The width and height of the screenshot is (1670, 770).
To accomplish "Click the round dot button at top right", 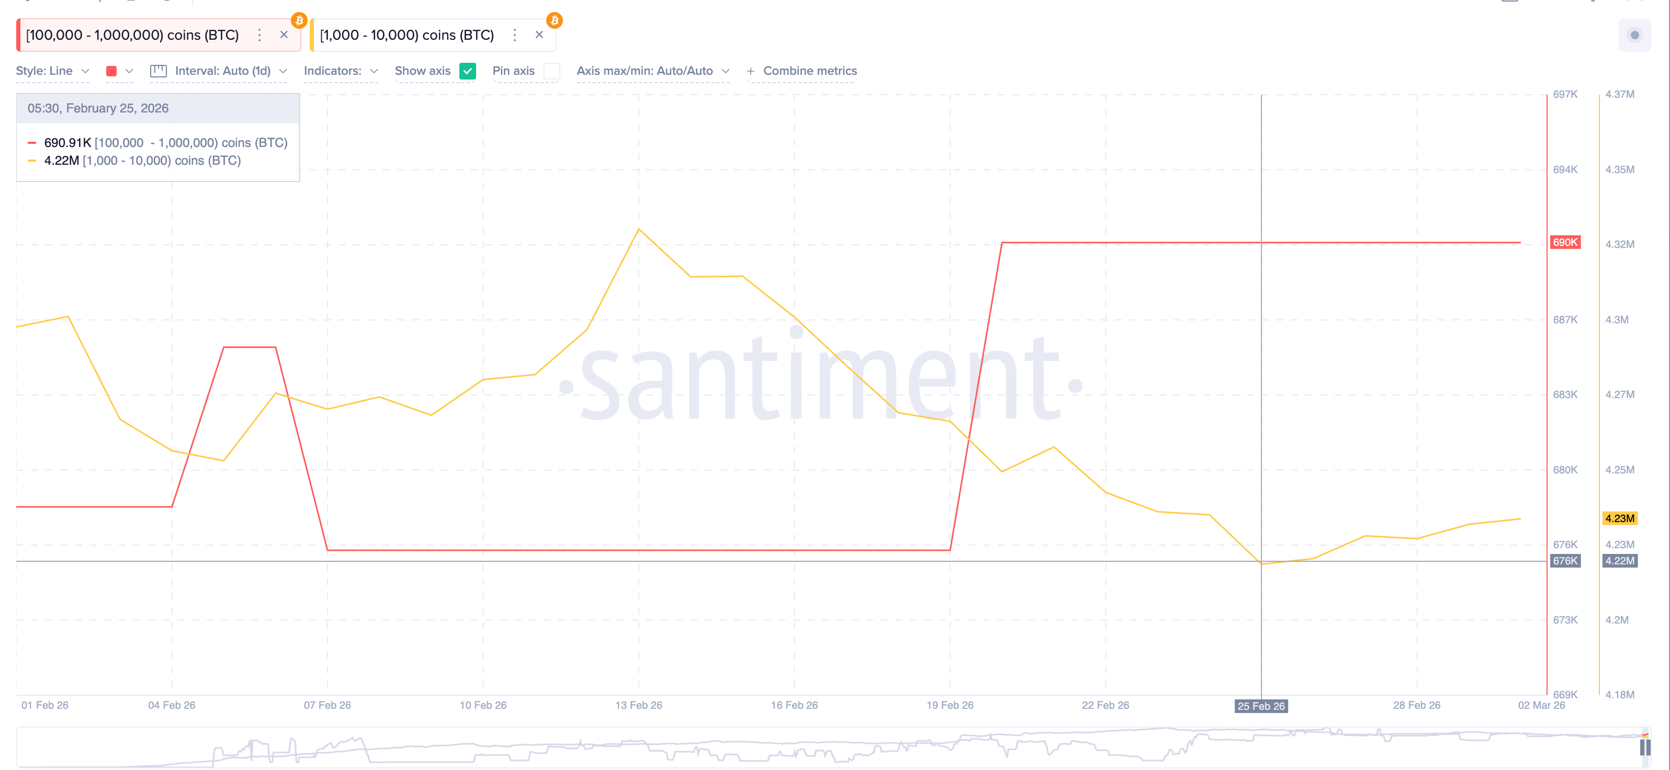I will coord(1634,35).
